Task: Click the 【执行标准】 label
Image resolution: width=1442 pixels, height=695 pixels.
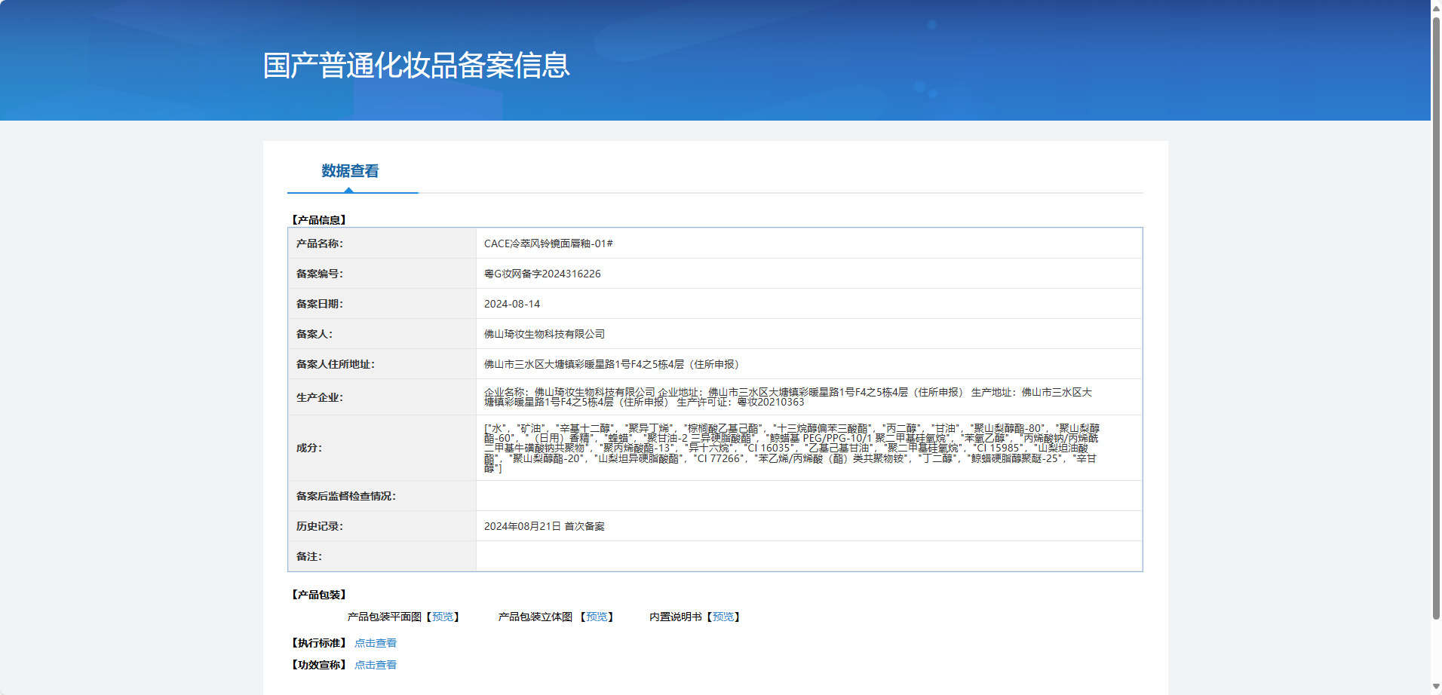Action: tap(319, 643)
